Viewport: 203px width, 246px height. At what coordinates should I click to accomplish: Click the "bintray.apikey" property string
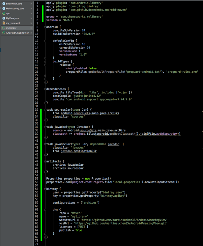[x=113, y=196]
